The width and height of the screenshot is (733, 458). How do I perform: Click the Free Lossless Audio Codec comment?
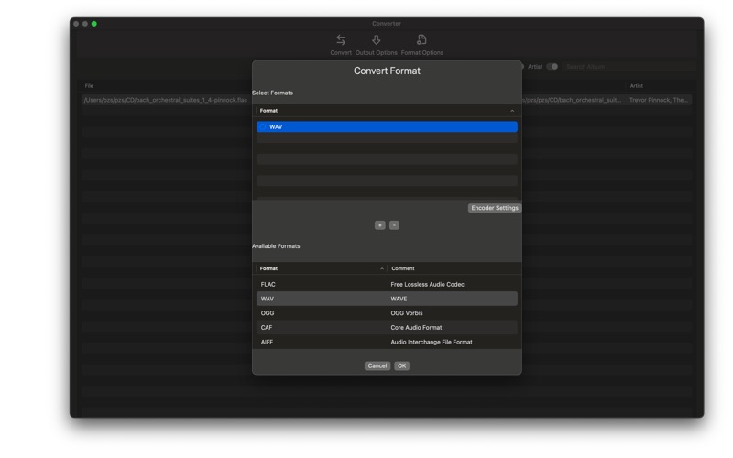427,284
